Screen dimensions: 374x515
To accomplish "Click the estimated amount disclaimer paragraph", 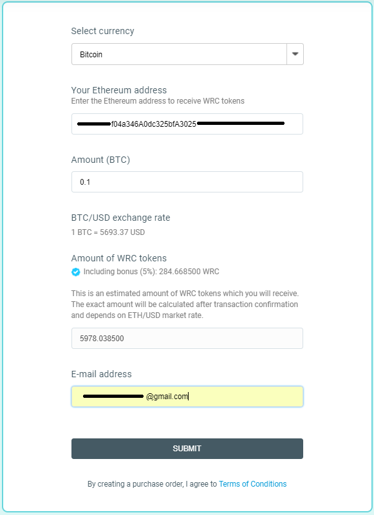I will [185, 304].
